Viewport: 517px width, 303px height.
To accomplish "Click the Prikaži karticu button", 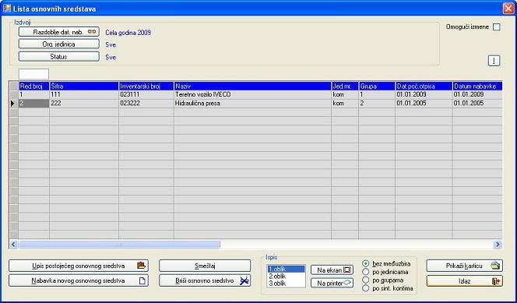I will pyautogui.click(x=465, y=266).
